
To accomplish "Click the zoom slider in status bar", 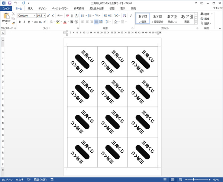I will (x=193, y=179).
